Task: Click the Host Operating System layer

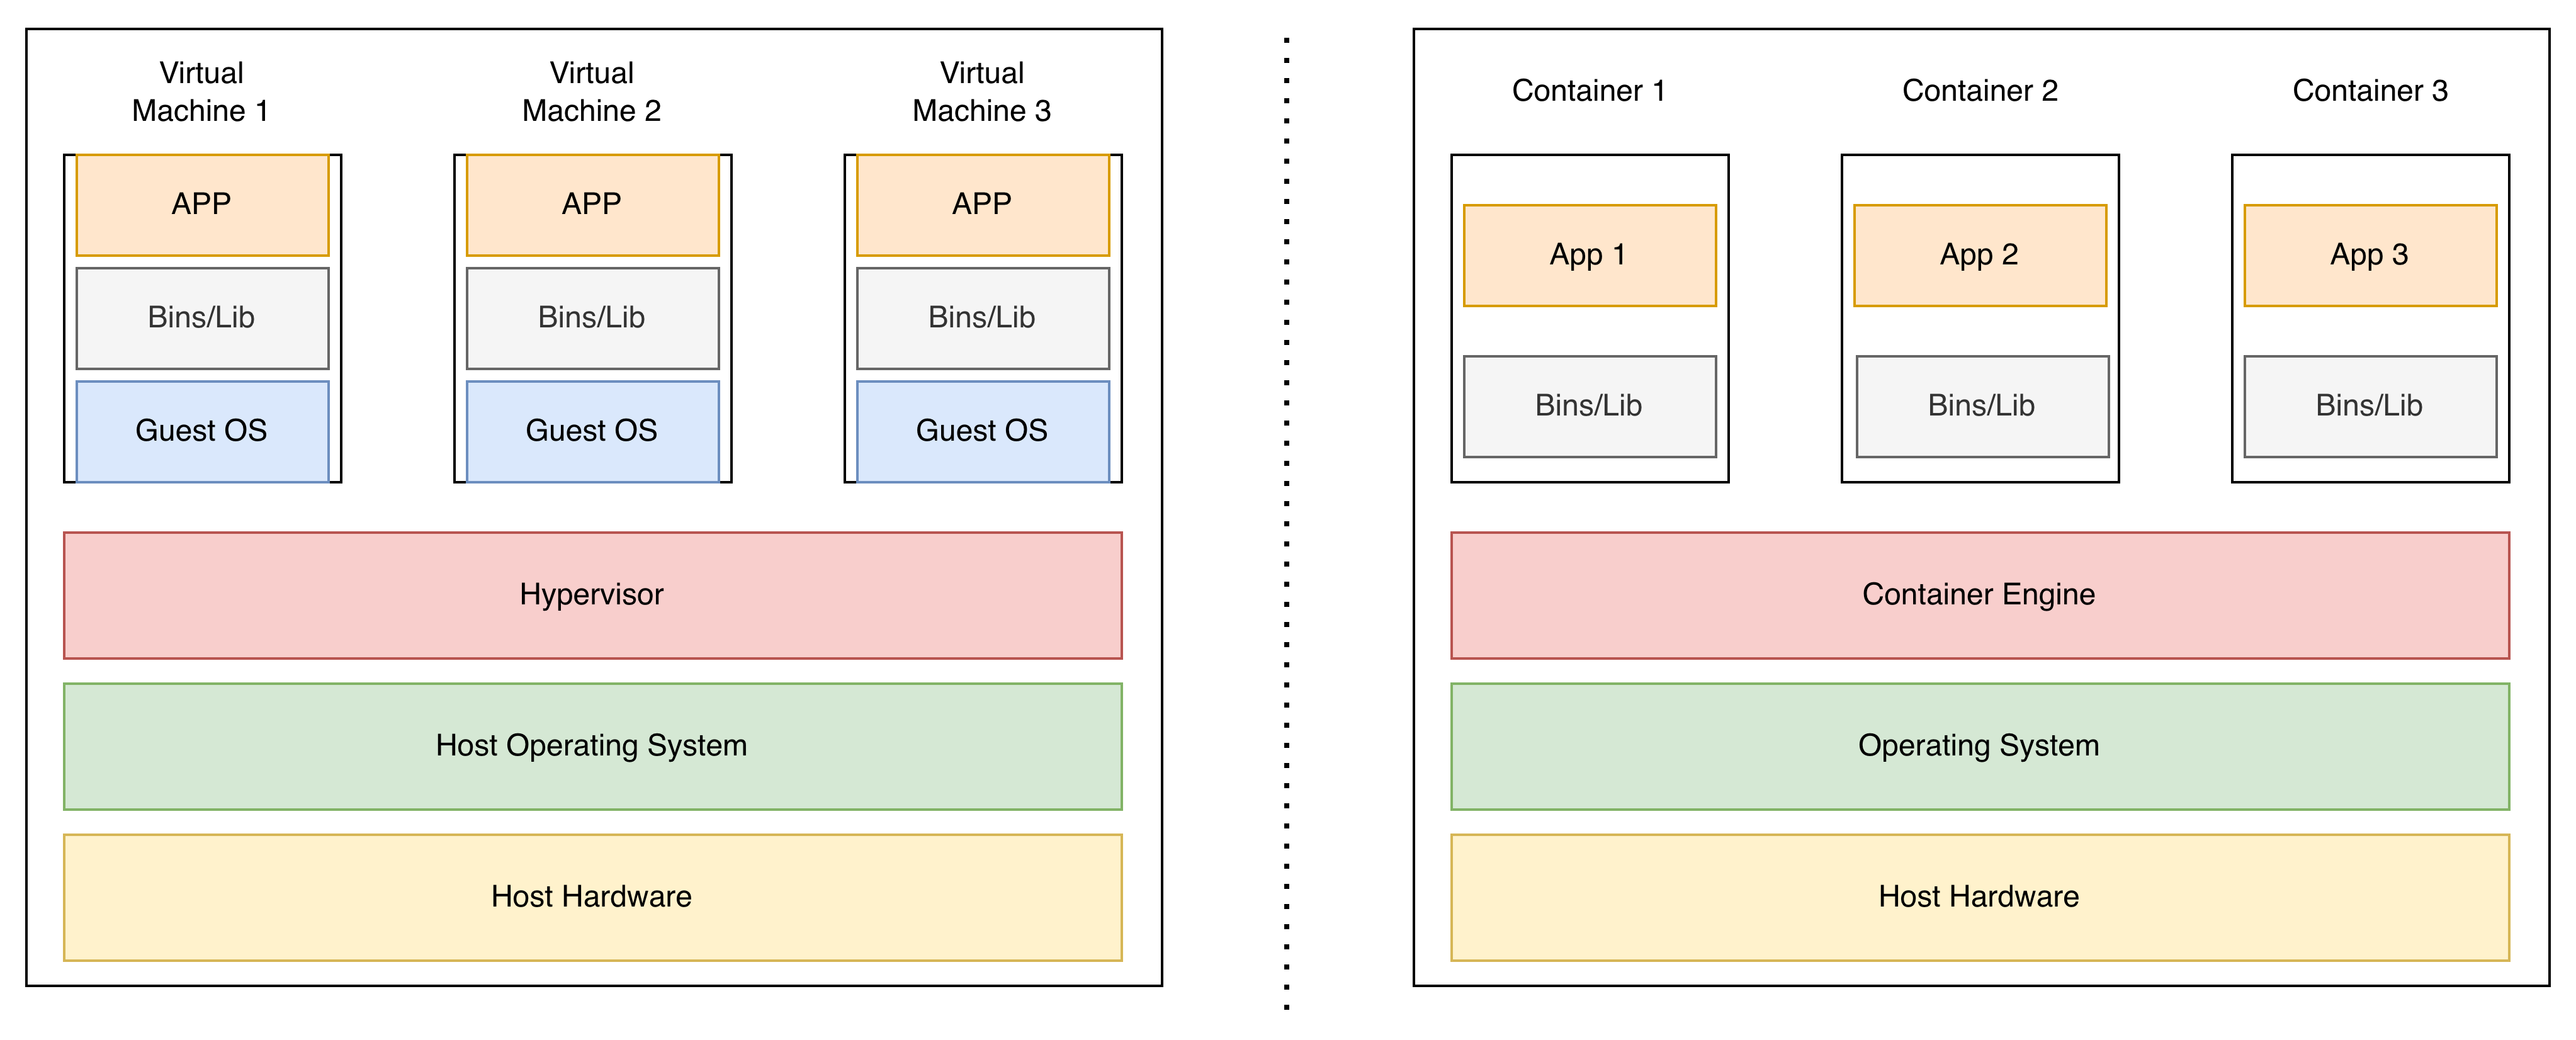Action: (592, 746)
